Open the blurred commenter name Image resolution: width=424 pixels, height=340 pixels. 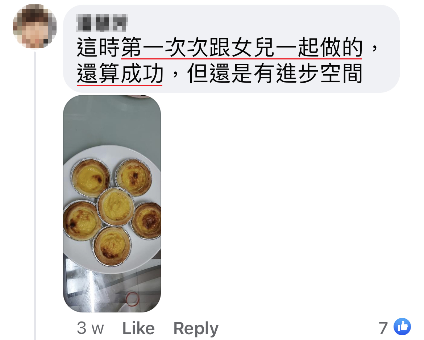pyautogui.click(x=102, y=22)
